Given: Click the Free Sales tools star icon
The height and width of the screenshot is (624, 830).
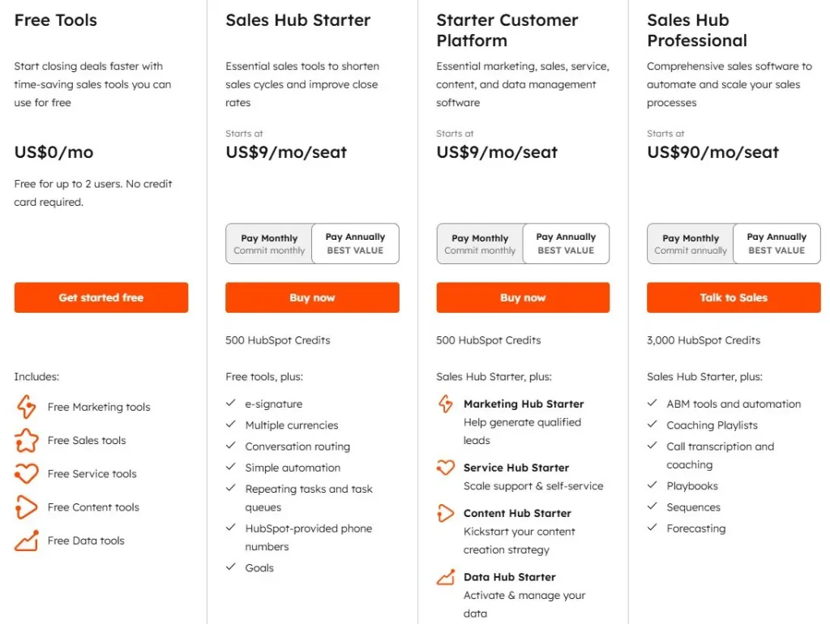Looking at the screenshot, I should (26, 440).
